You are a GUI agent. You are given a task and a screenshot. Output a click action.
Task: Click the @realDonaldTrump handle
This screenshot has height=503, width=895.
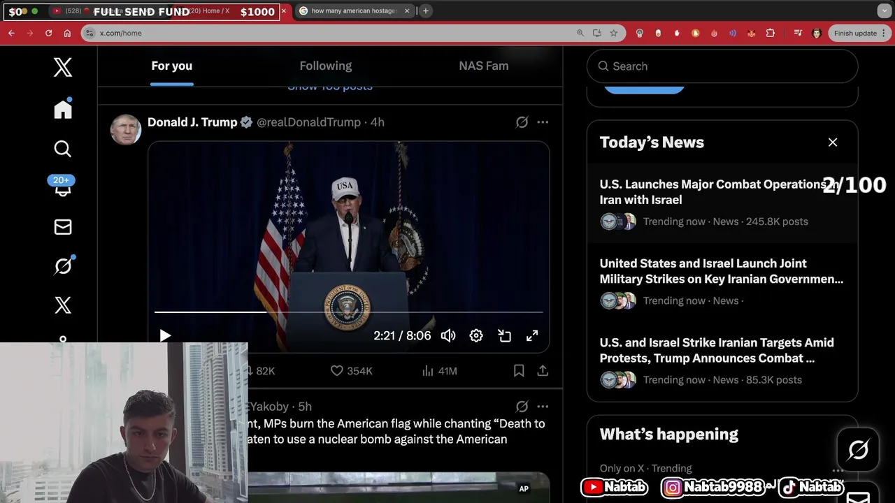308,122
